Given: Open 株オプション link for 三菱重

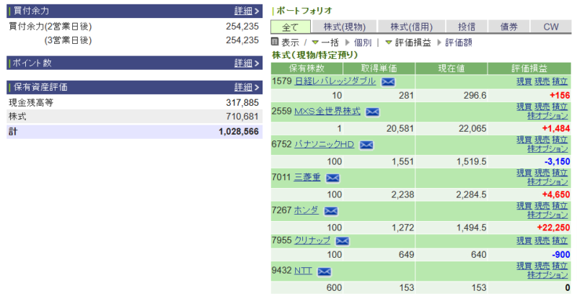Looking at the screenshot, I should pyautogui.click(x=547, y=182).
